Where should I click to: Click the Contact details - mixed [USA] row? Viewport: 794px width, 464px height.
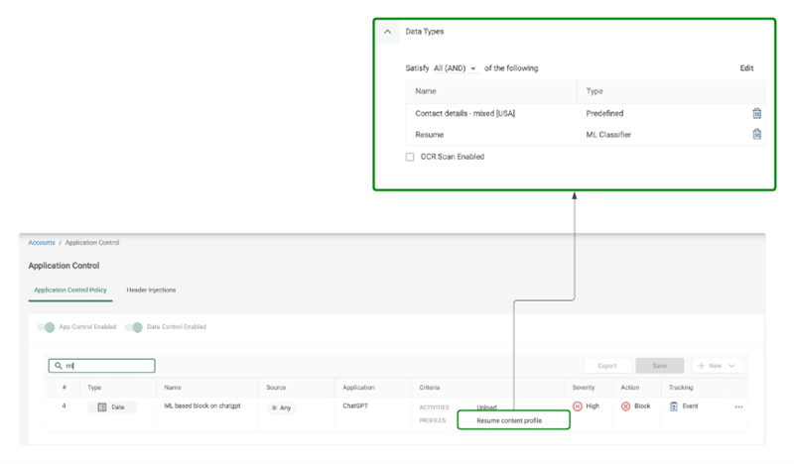pyautogui.click(x=585, y=113)
